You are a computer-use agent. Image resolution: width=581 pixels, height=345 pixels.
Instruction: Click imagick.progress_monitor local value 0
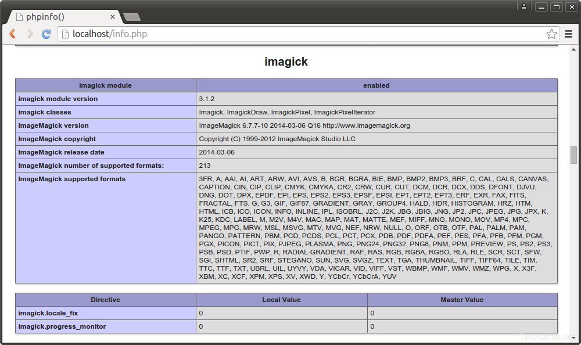click(x=201, y=326)
